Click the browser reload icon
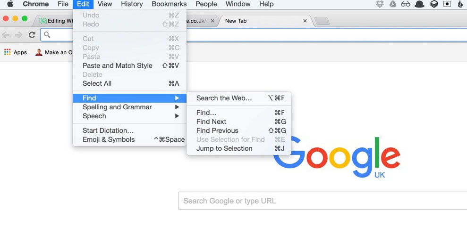 pos(32,35)
